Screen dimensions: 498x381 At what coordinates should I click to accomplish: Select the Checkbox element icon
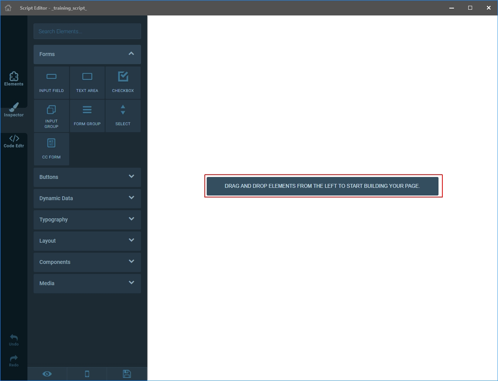tap(123, 77)
